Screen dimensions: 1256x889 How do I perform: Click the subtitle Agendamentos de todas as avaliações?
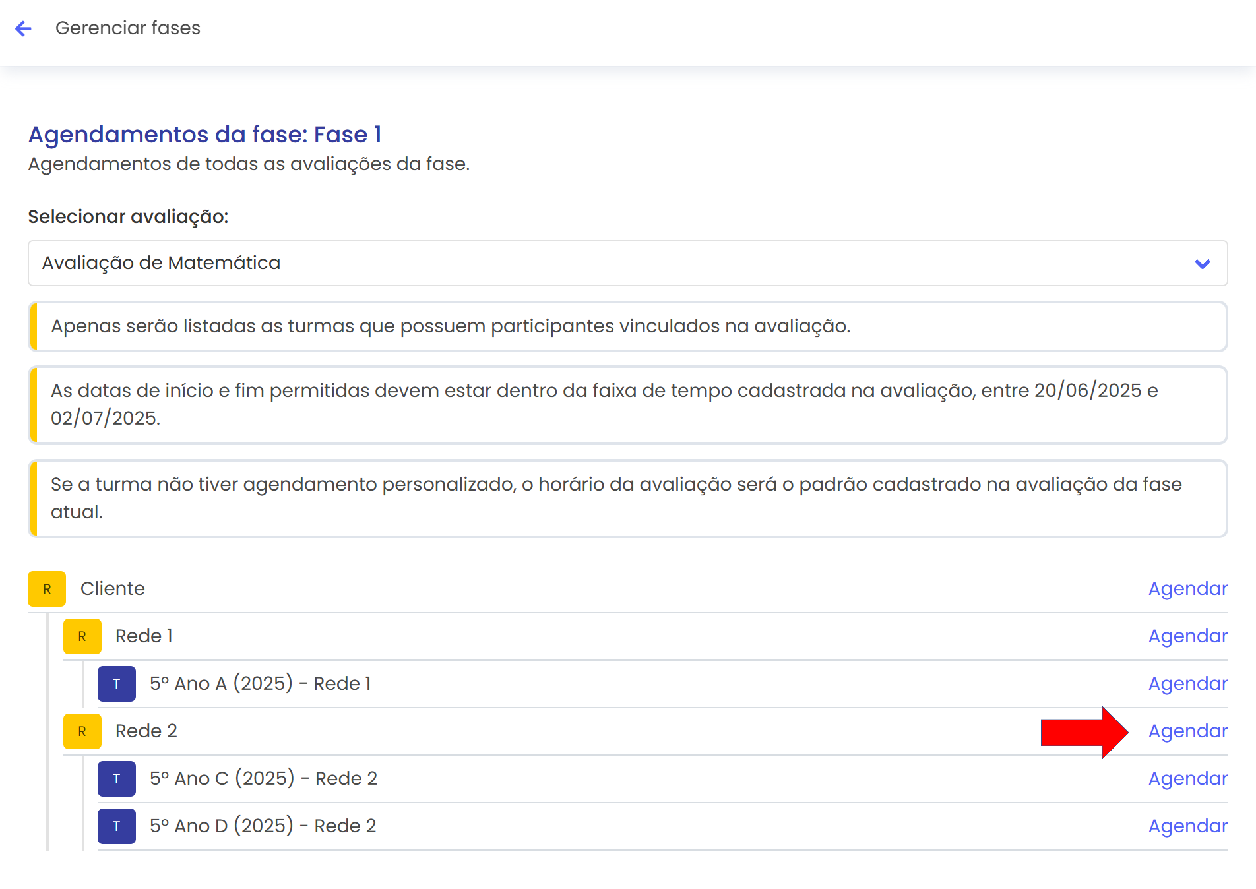click(249, 164)
